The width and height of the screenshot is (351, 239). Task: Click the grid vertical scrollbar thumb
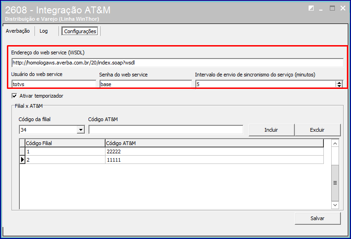pos(335,183)
